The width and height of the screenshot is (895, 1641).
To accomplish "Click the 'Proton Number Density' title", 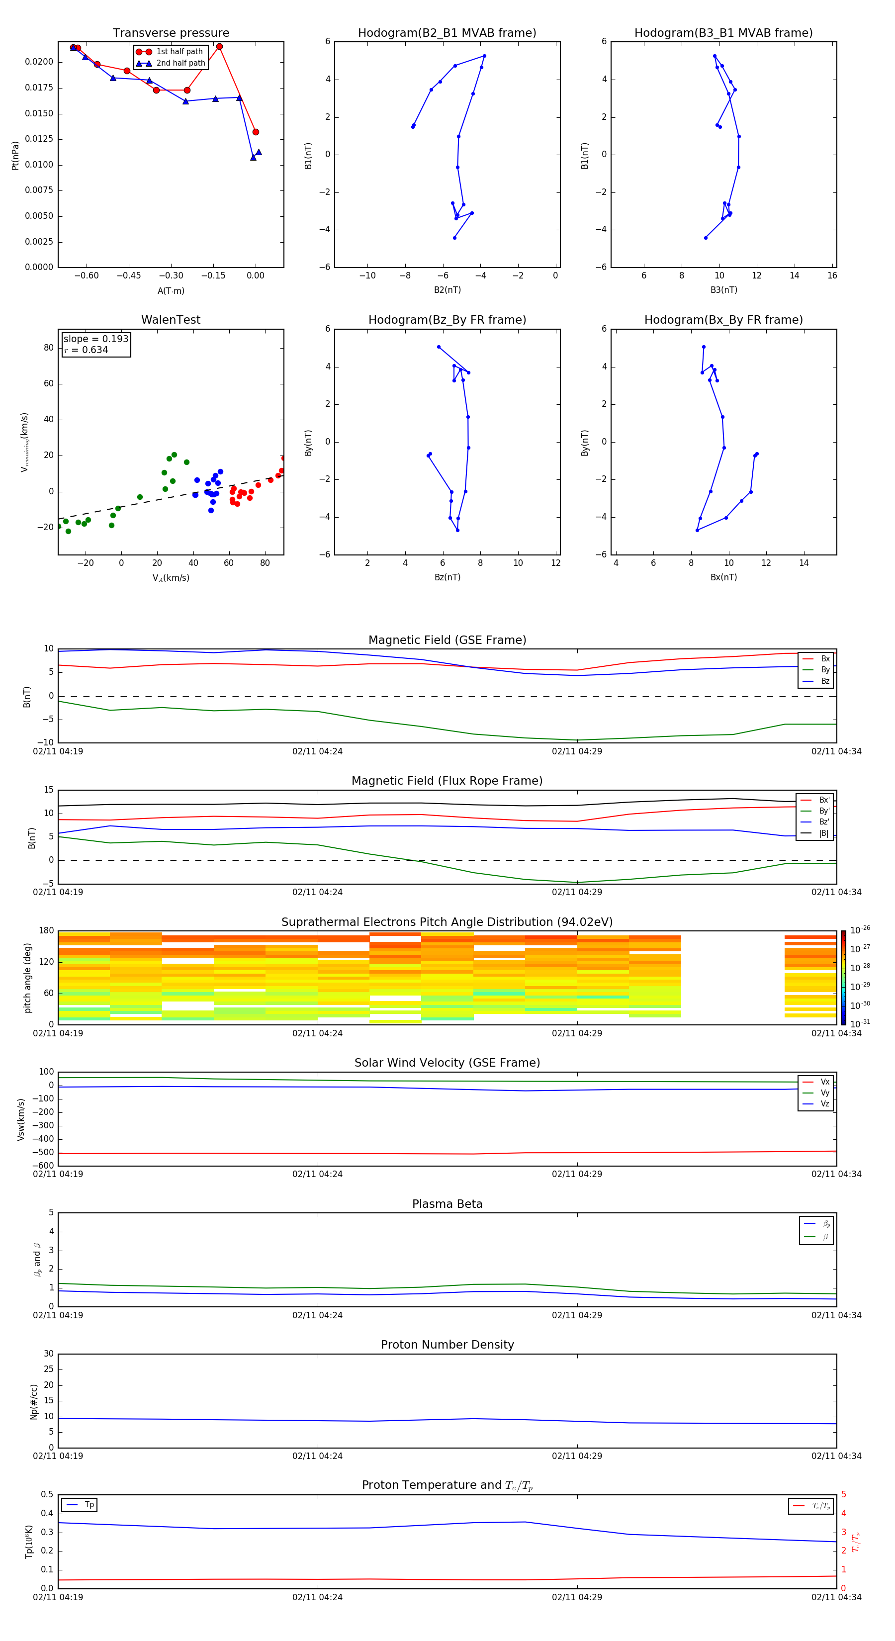I will click(x=447, y=1345).
